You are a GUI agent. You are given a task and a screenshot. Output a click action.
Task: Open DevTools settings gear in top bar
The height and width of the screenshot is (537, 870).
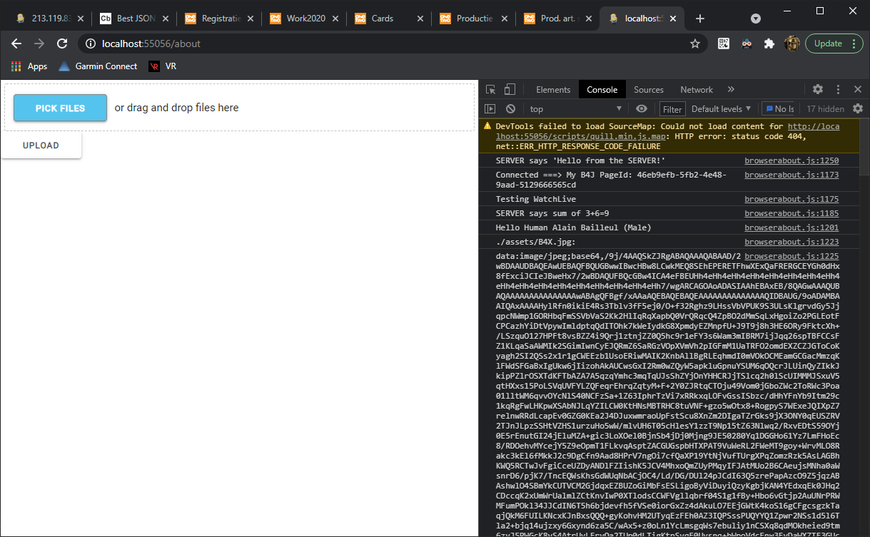coord(818,89)
